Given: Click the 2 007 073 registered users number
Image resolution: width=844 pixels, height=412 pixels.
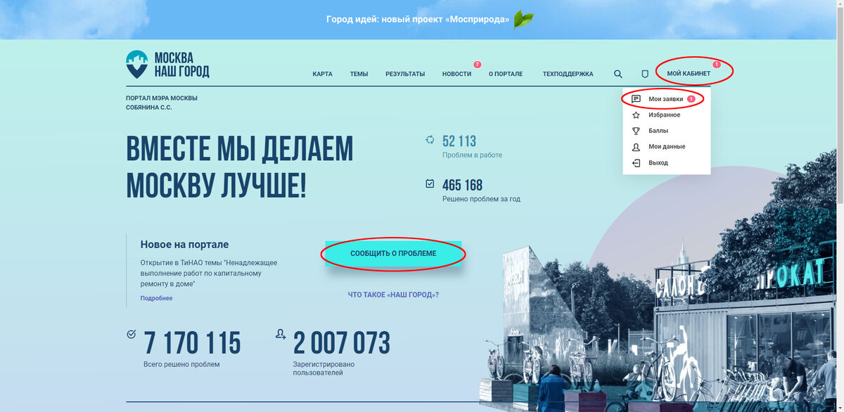Looking at the screenshot, I should [341, 343].
